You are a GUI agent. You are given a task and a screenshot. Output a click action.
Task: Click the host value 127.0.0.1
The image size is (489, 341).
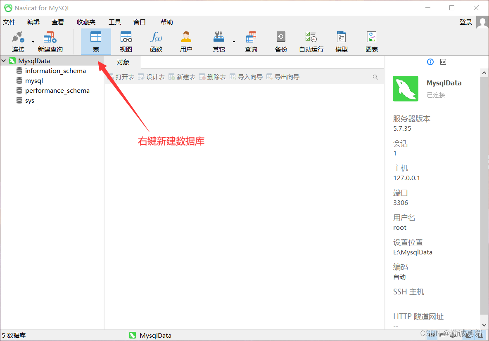tap(406, 178)
